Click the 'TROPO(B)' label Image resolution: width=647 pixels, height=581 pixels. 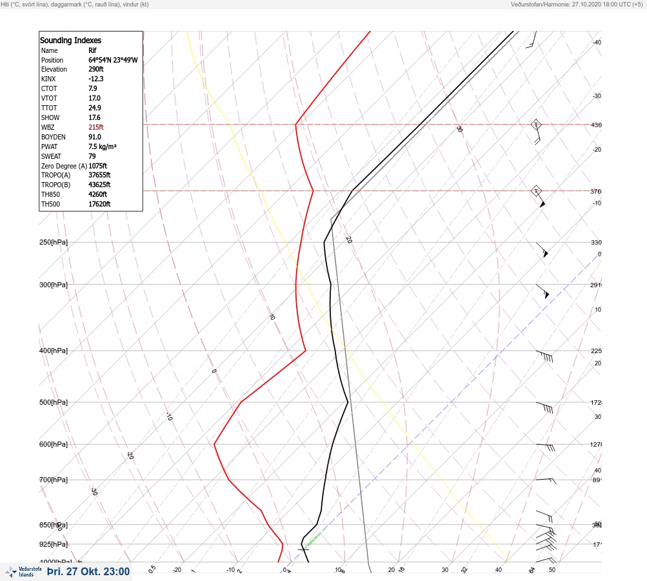(x=55, y=185)
